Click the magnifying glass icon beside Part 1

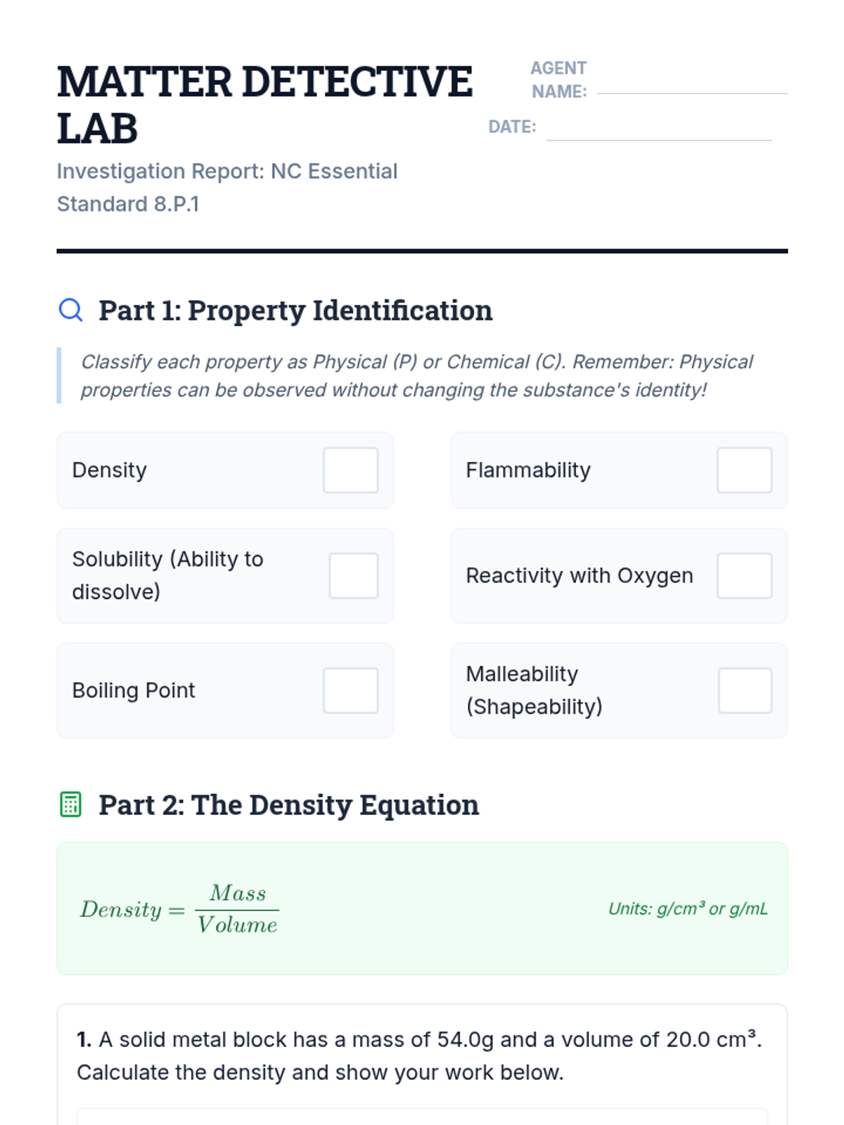pos(70,310)
